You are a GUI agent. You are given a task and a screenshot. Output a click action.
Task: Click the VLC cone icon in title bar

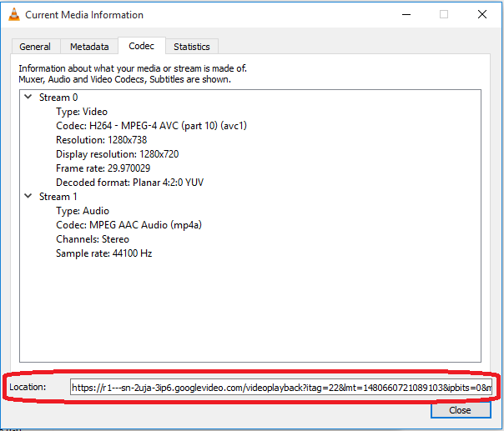[14, 14]
